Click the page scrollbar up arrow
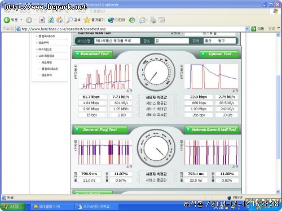 click(278, 35)
